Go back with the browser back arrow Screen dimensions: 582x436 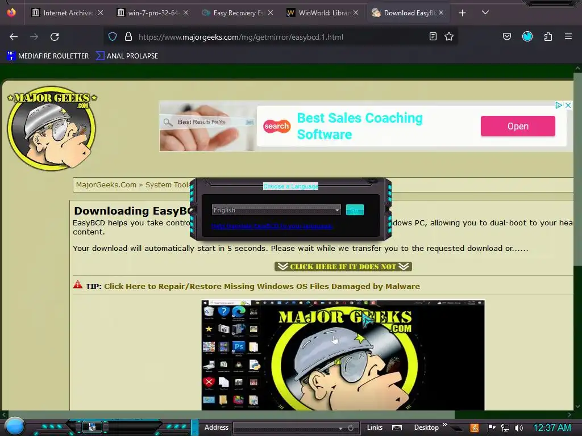(x=14, y=37)
